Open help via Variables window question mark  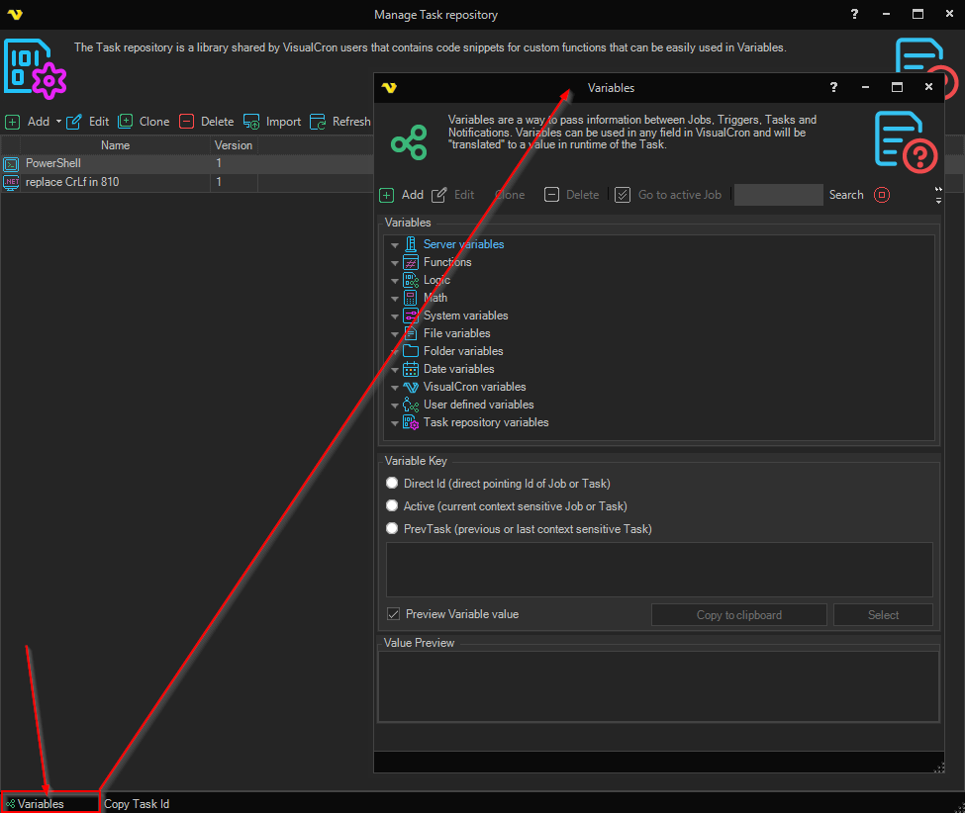pos(833,87)
